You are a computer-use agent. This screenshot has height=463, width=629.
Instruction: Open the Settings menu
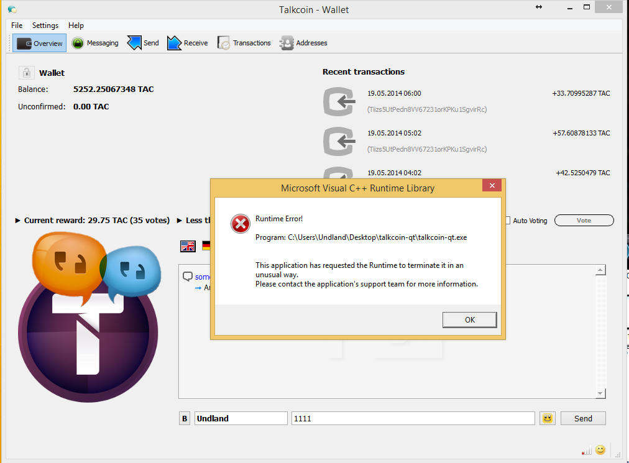45,25
